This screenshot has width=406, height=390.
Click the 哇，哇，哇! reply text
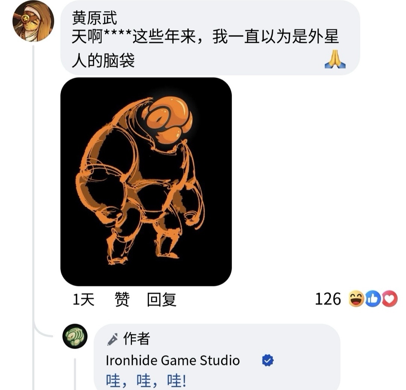146,381
